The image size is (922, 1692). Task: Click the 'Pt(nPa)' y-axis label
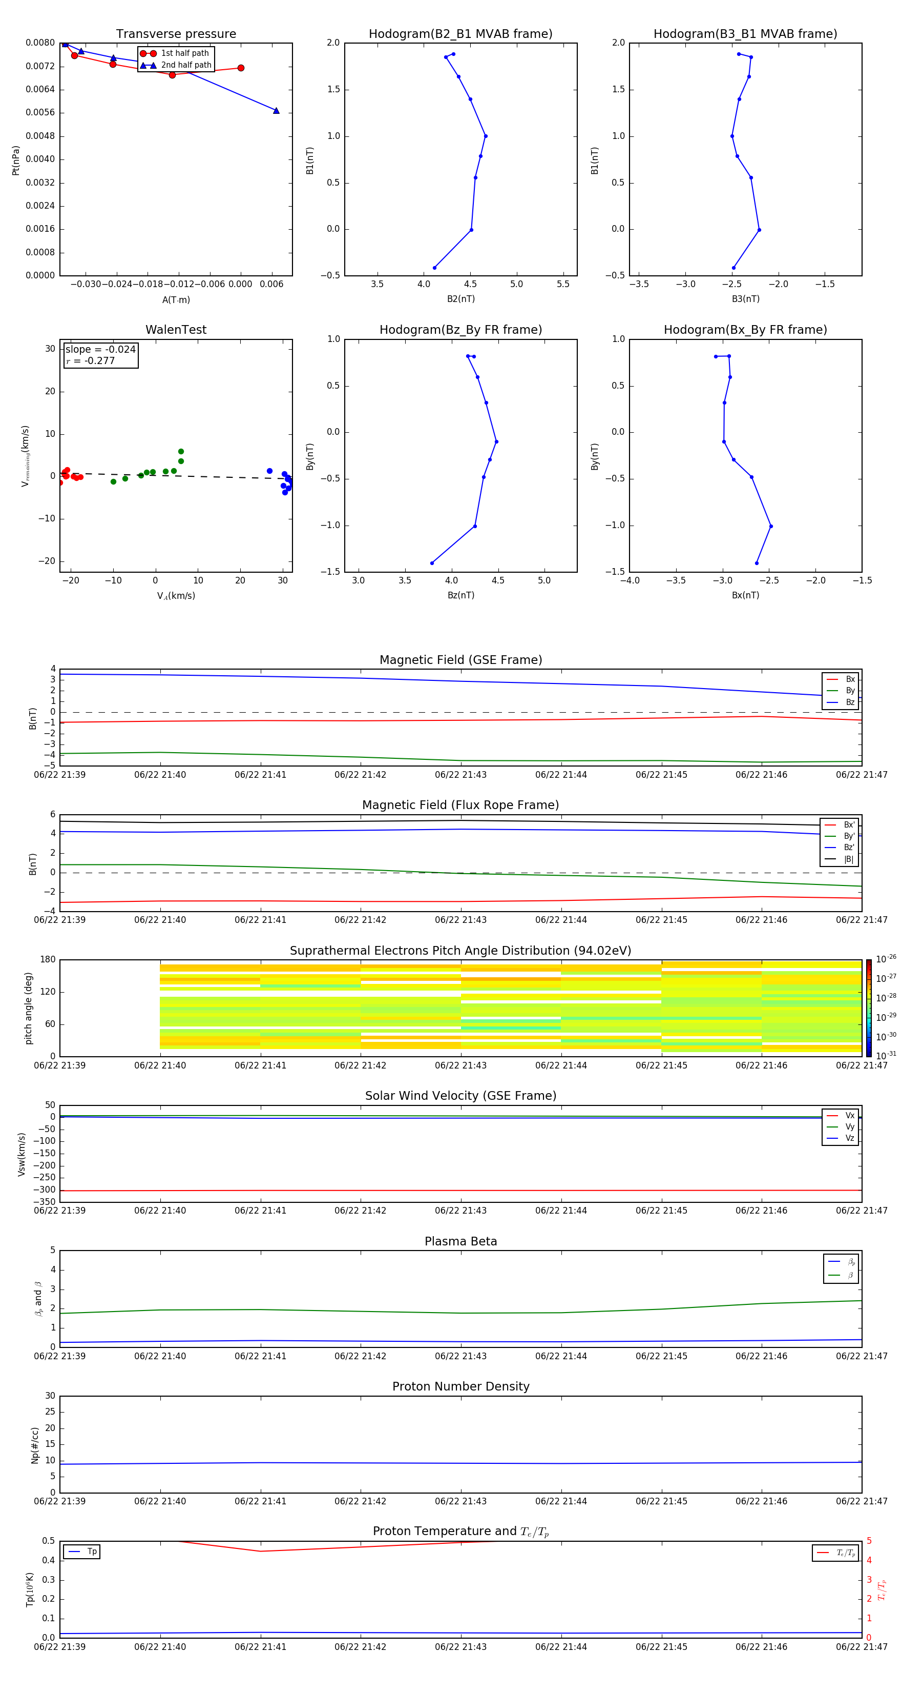(16, 159)
